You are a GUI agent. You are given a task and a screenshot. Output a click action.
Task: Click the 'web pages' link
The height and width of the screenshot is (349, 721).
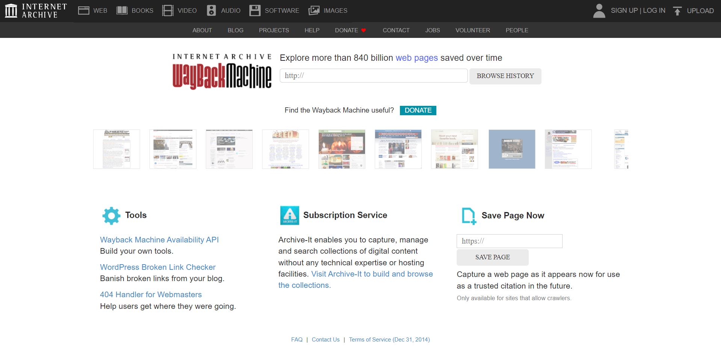coord(416,58)
